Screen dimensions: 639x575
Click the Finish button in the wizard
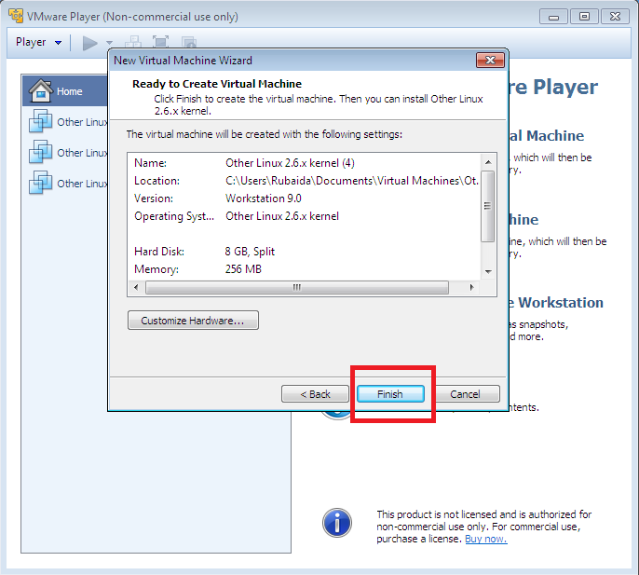(x=390, y=394)
